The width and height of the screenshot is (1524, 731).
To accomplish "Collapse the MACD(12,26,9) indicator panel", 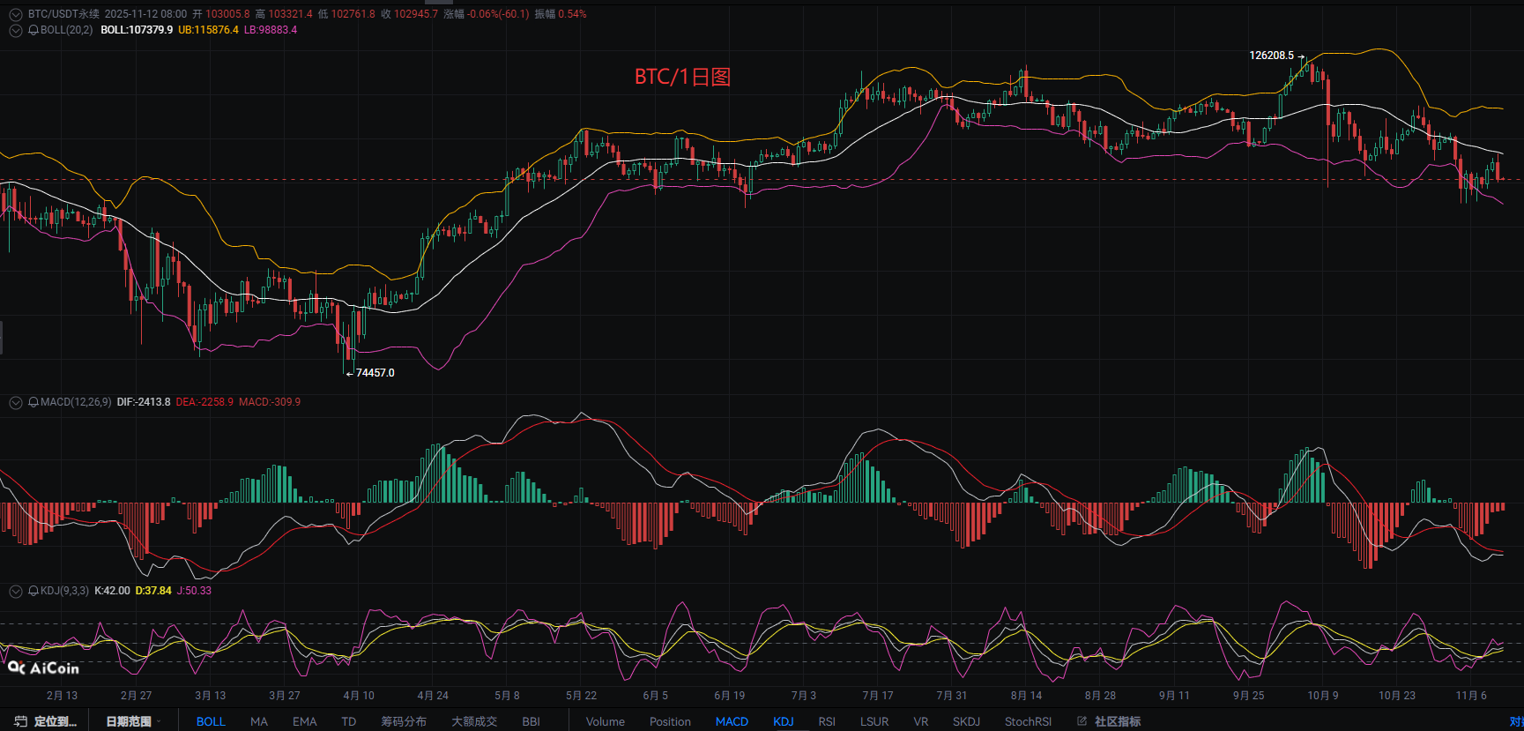I will tap(15, 402).
